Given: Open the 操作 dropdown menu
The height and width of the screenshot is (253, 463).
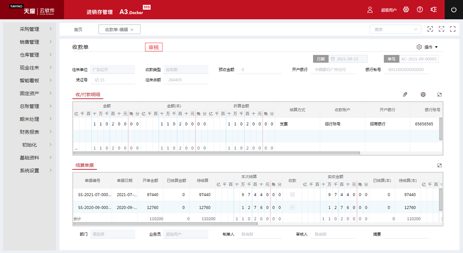Looking at the screenshot, I should (x=431, y=47).
